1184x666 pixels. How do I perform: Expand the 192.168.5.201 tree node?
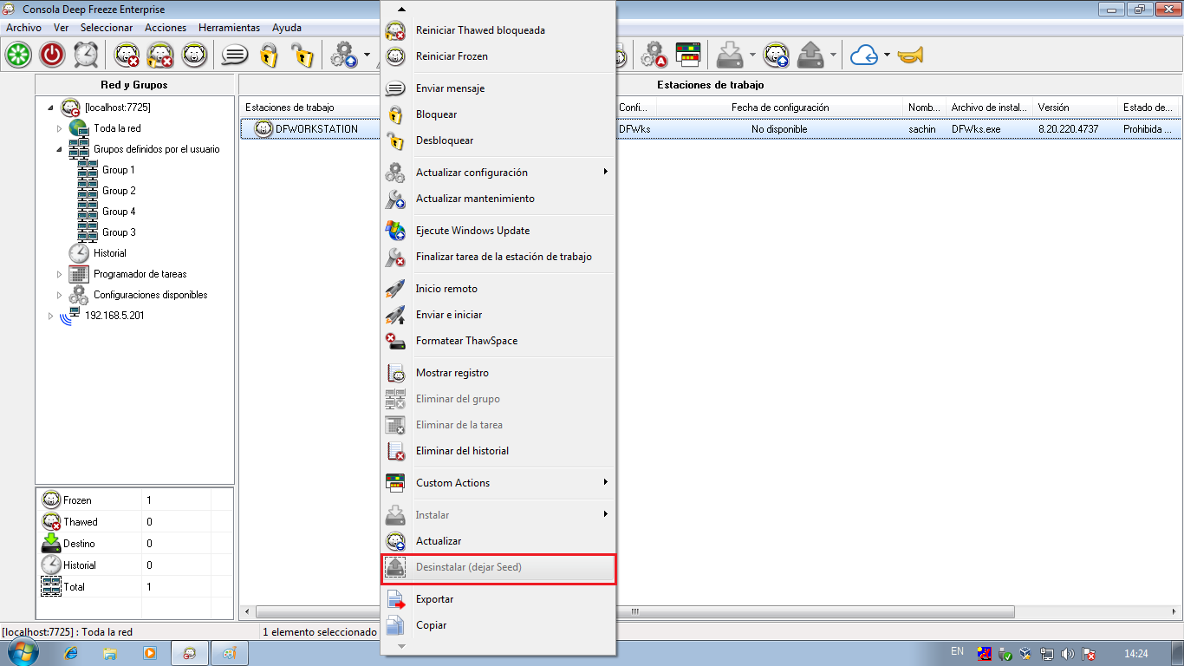[x=51, y=316]
